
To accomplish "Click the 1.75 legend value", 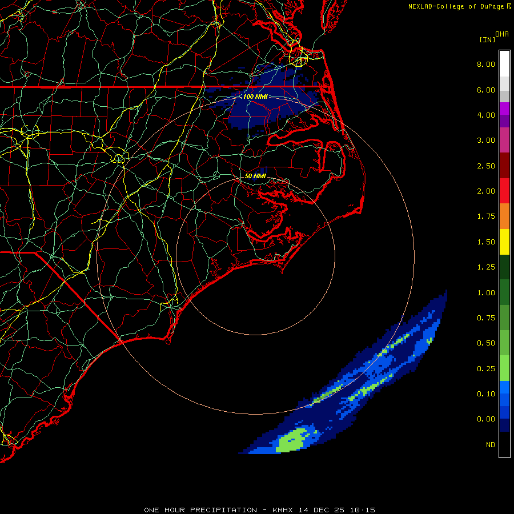I will click(x=486, y=216).
